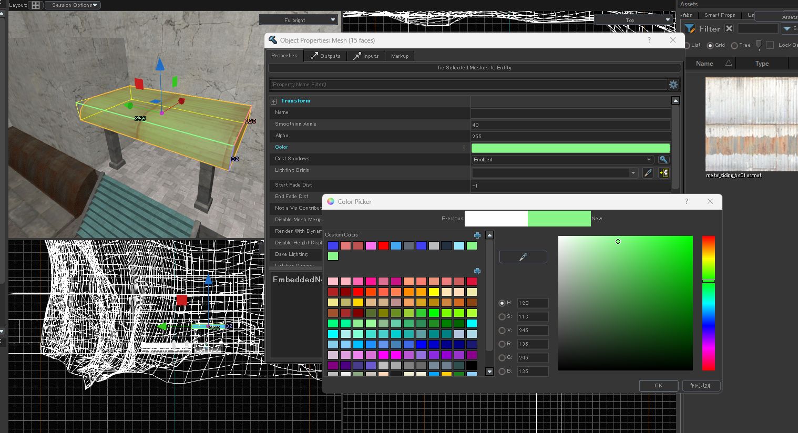
Task: Click the yellow select-entity icon for Lighting Origin
Action: click(663, 173)
